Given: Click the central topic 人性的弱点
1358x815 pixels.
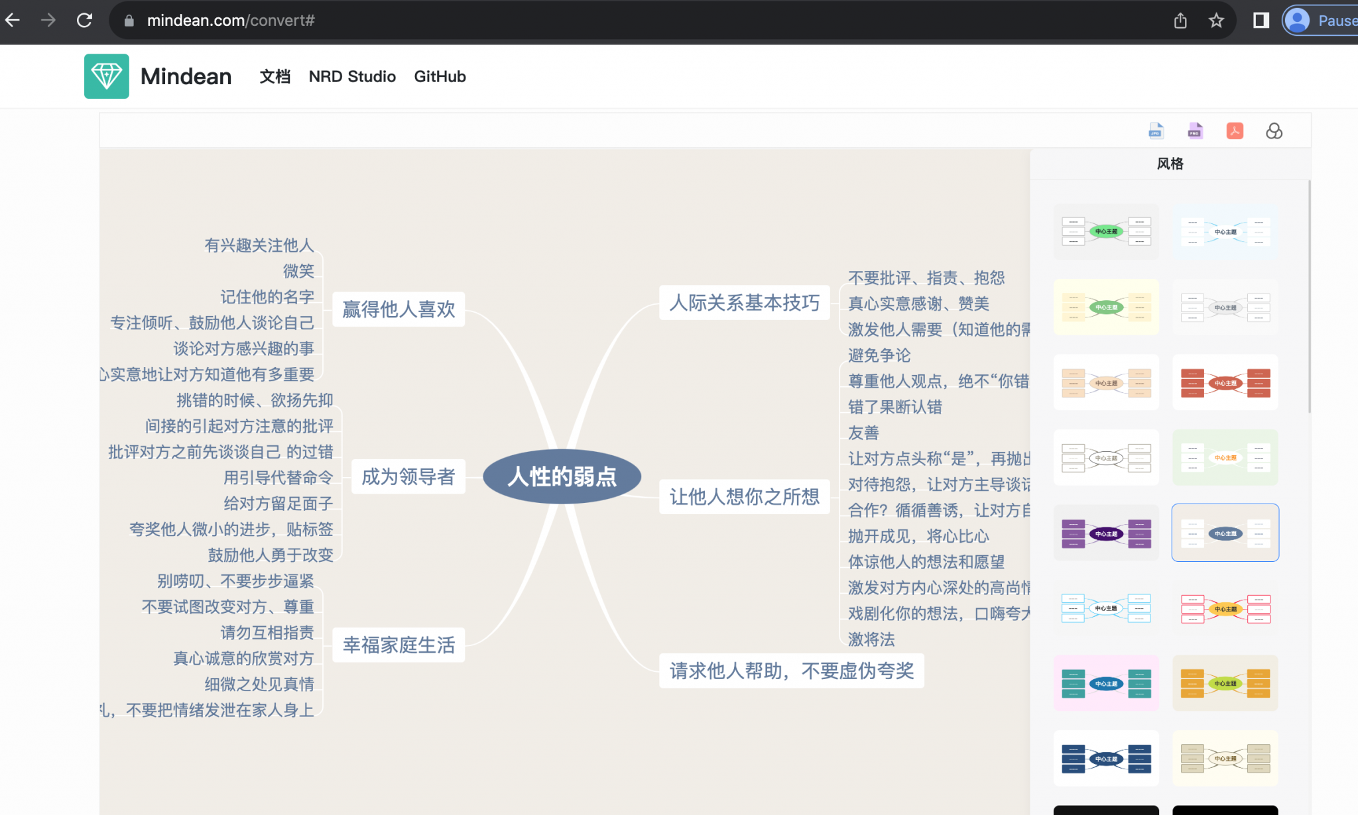Looking at the screenshot, I should point(562,476).
